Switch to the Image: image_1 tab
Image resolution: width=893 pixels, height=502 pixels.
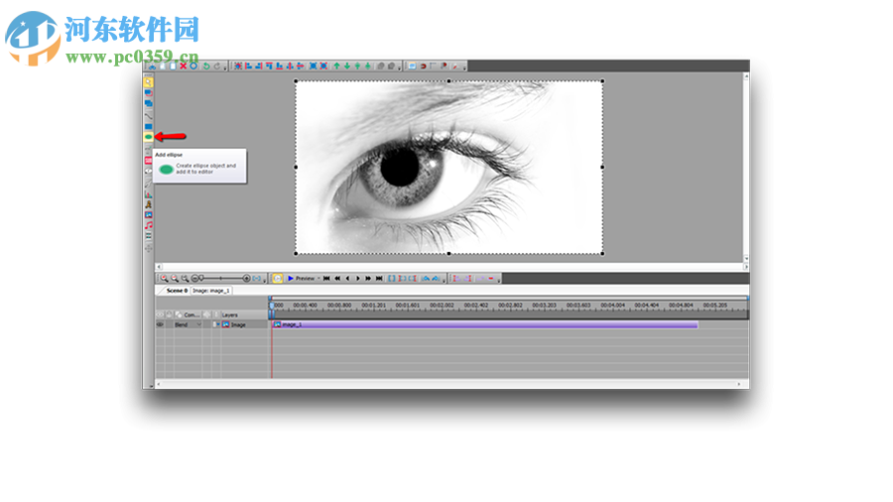211,291
